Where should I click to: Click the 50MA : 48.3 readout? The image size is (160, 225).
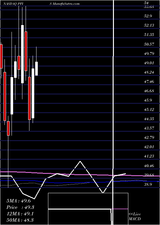(x=20, y=220)
